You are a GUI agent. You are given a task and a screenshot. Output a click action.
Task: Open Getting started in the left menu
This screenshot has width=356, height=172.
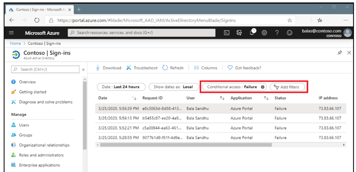coord(28,92)
